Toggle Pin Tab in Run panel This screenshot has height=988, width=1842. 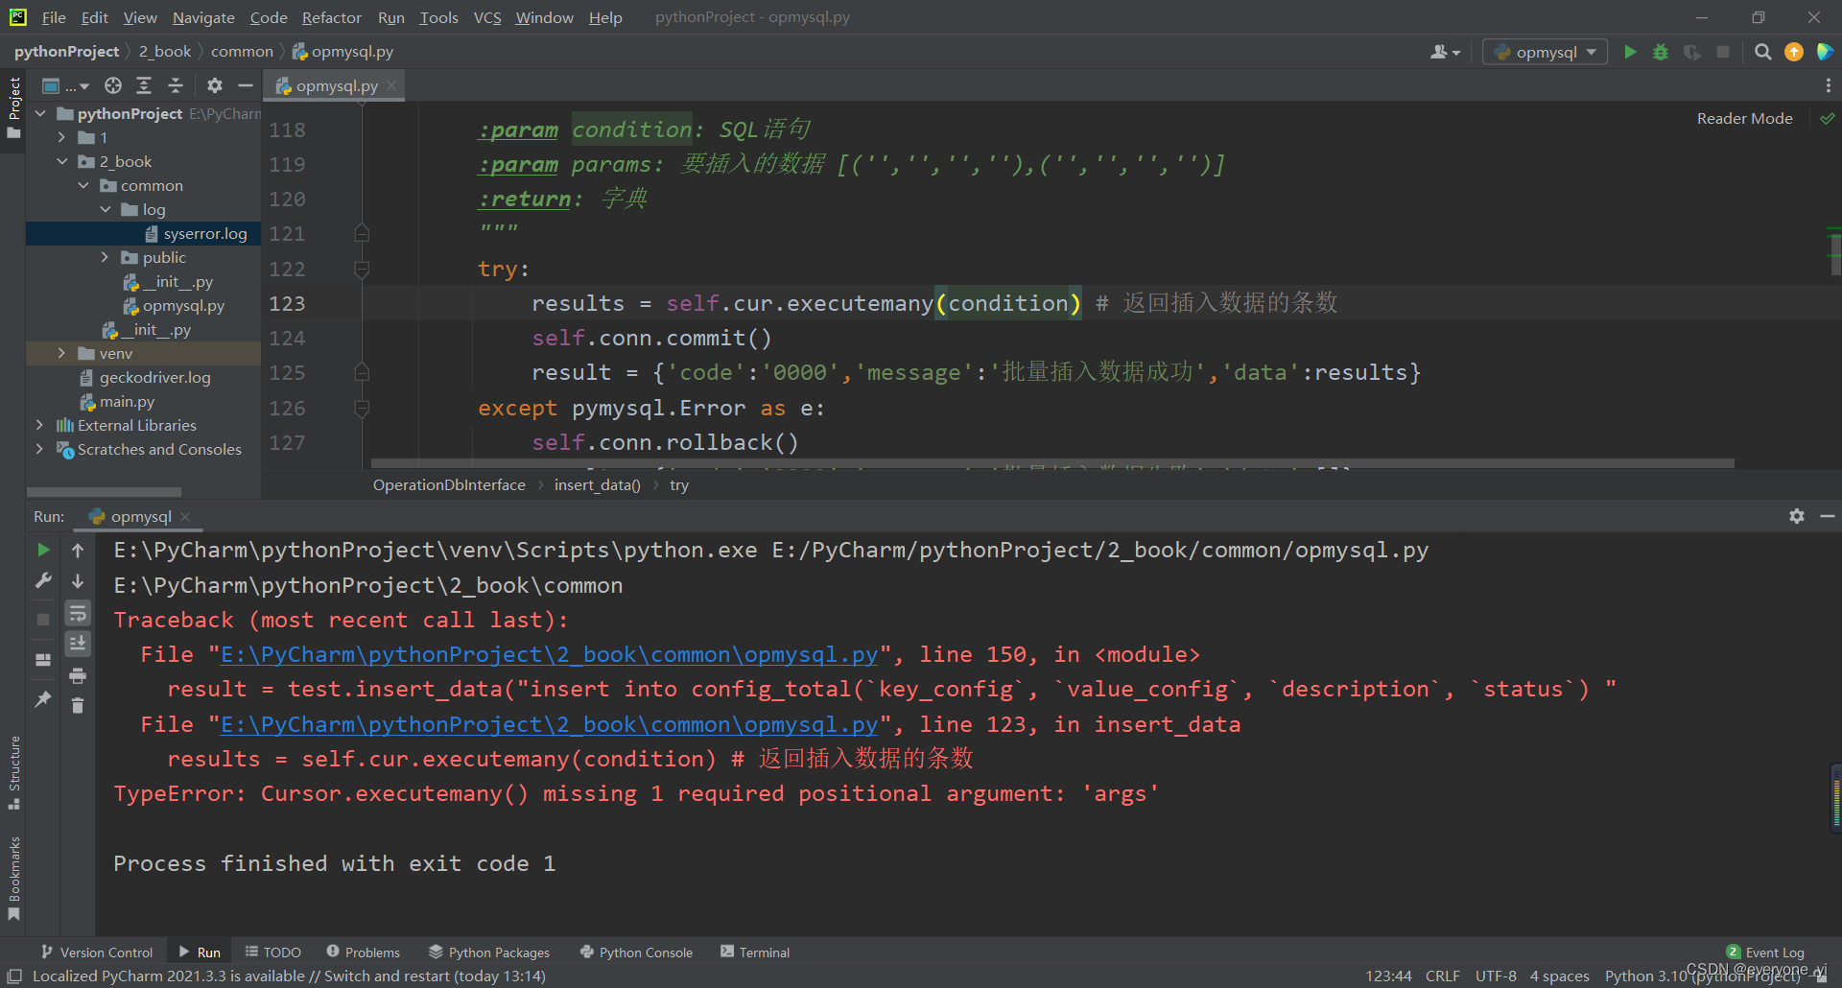tap(43, 699)
